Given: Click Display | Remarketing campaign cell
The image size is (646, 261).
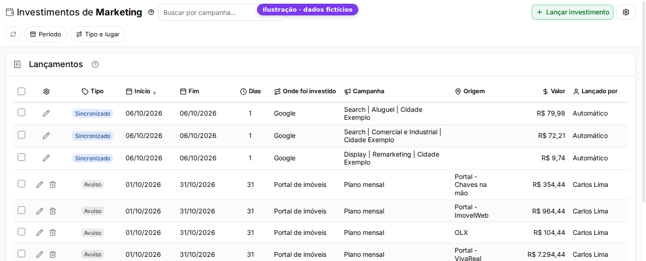Looking at the screenshot, I should [392, 158].
